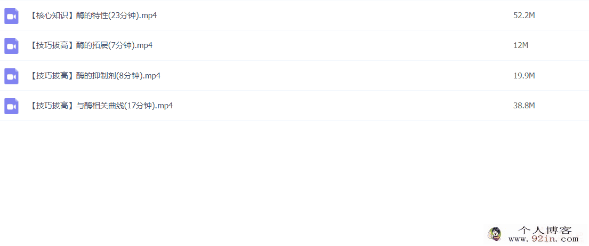Screen dimensions: 589x246
Task: Click the cartoon avatar in the watermark
Action: click(495, 234)
